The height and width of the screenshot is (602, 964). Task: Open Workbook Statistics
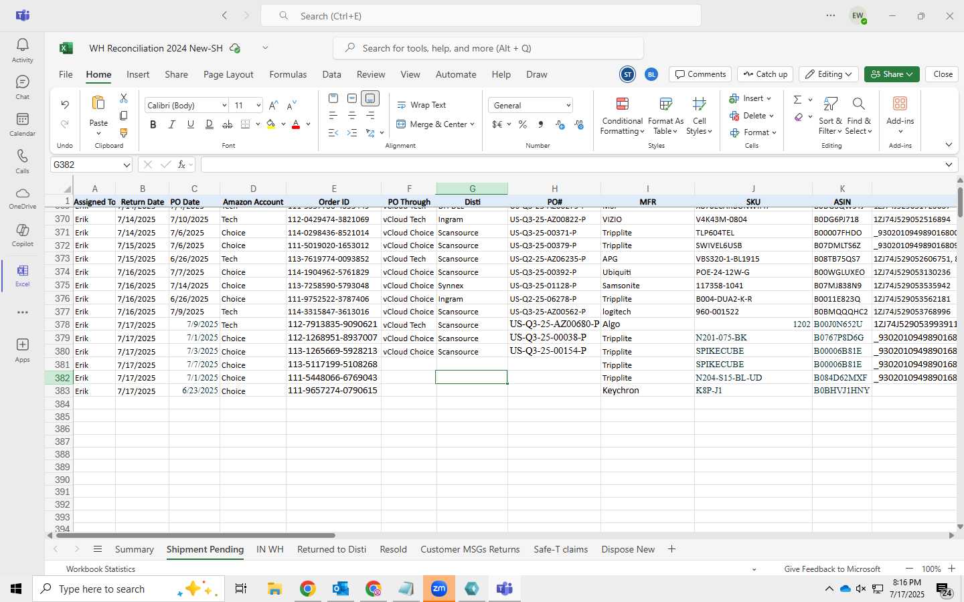click(100, 569)
